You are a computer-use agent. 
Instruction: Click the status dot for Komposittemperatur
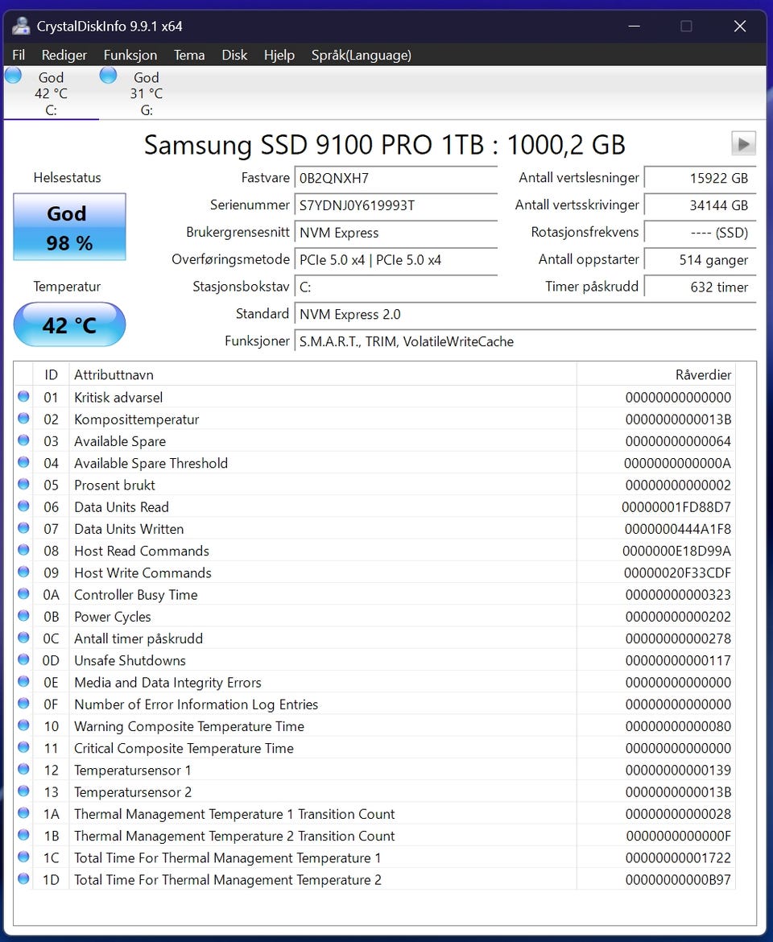(x=23, y=418)
